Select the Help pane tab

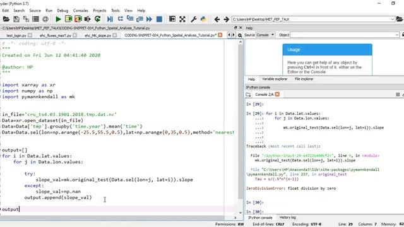tap(251, 79)
